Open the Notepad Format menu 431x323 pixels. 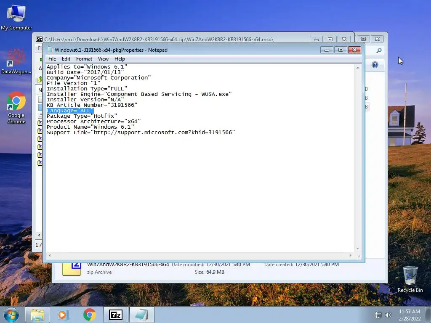pos(84,59)
